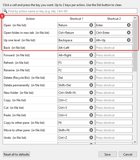
Task: Select Shortcut 2 cell for Copy to other pane
Action: pyautogui.click(x=114, y=123)
